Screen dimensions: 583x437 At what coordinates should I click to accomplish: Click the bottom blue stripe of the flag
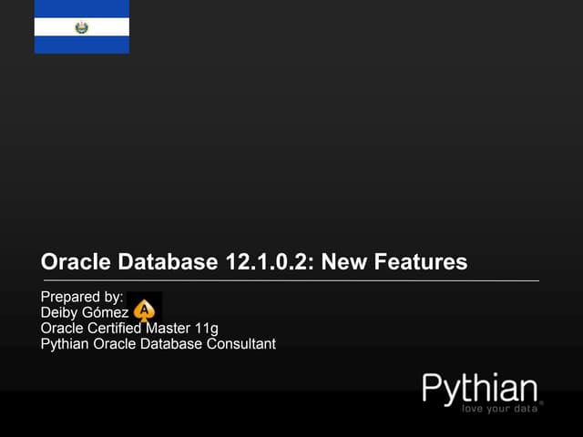point(82,45)
